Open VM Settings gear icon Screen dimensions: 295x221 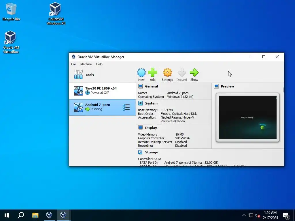(167, 73)
